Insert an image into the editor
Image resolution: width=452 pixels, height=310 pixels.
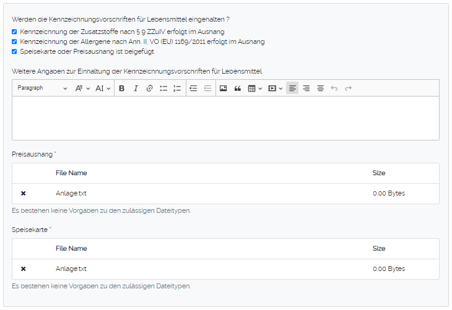pyautogui.click(x=224, y=88)
